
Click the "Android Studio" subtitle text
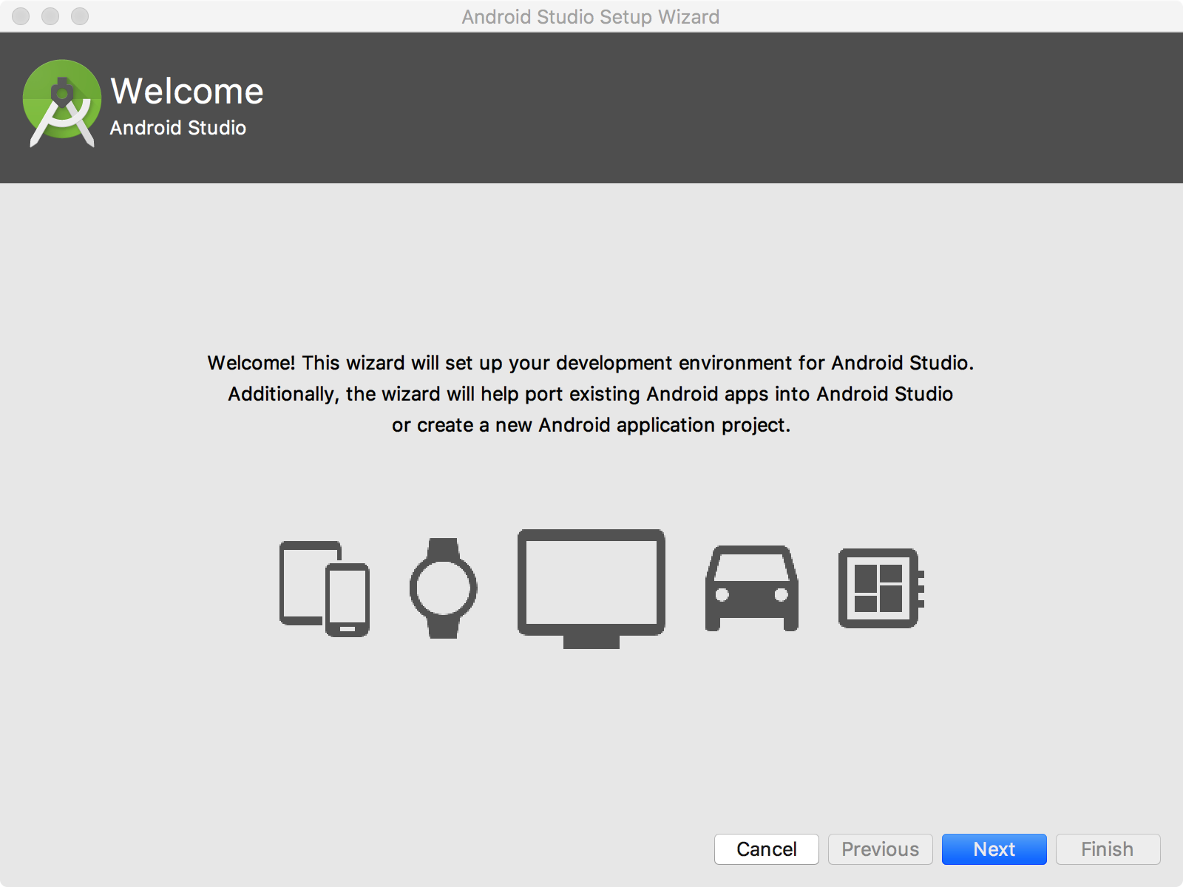pyautogui.click(x=178, y=128)
